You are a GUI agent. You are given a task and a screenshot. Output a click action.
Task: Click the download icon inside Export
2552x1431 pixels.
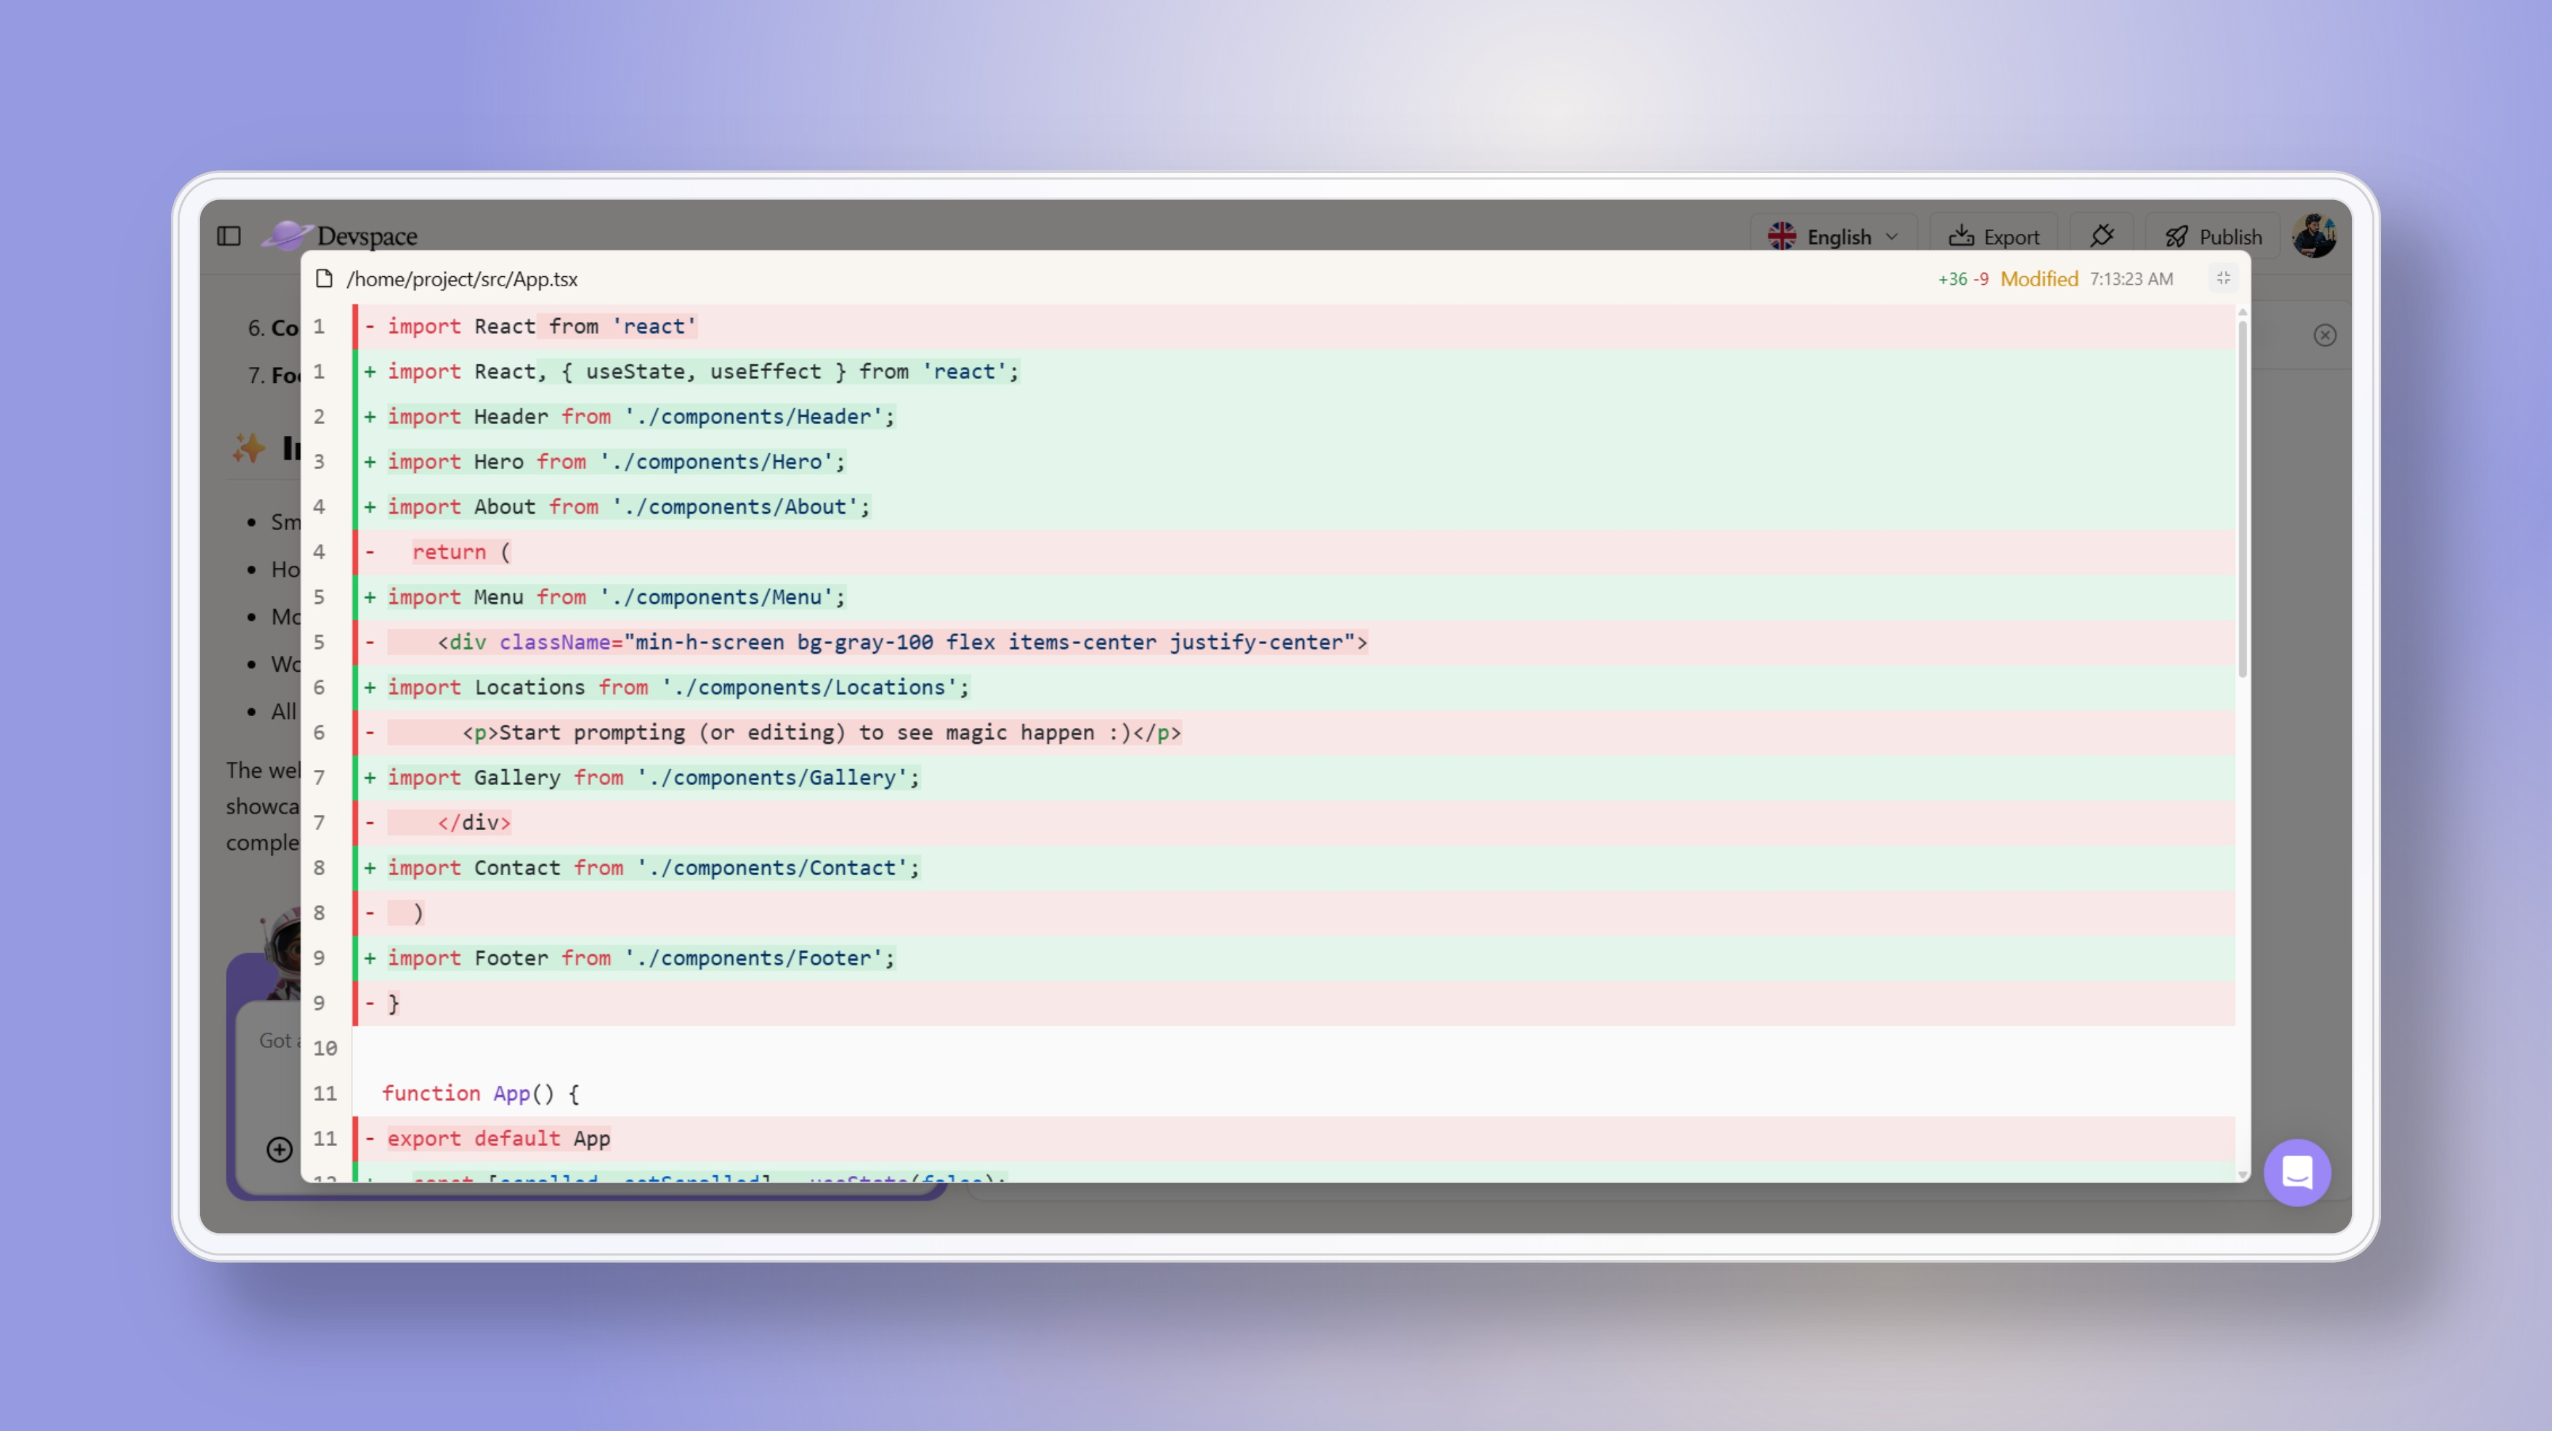[x=1962, y=236]
